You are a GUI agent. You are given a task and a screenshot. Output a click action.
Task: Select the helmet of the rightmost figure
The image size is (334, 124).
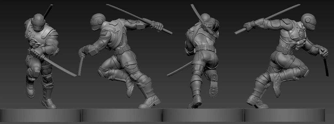[x=309, y=22]
